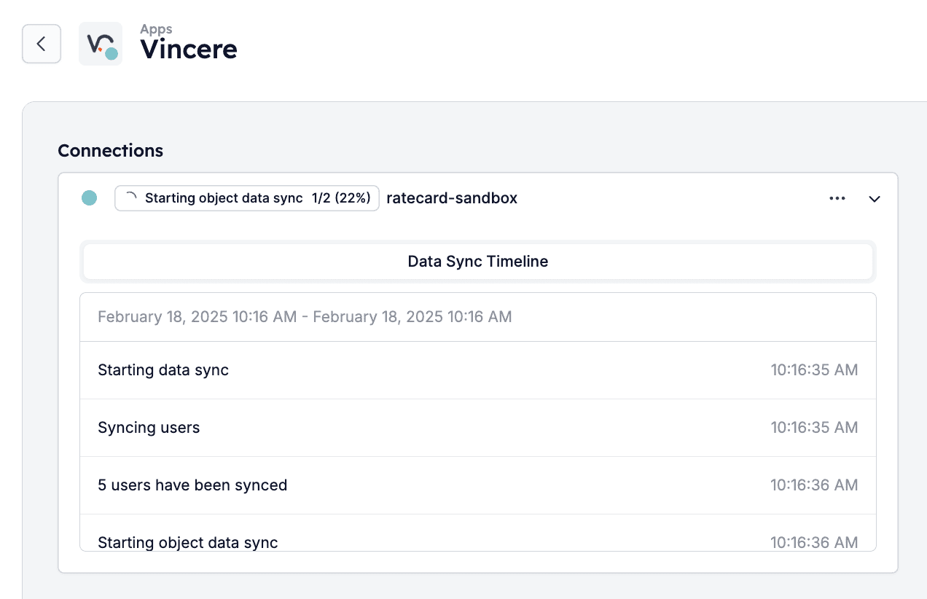Select the Data Sync Timeline tab
This screenshot has width=927, height=599.
coord(478,261)
